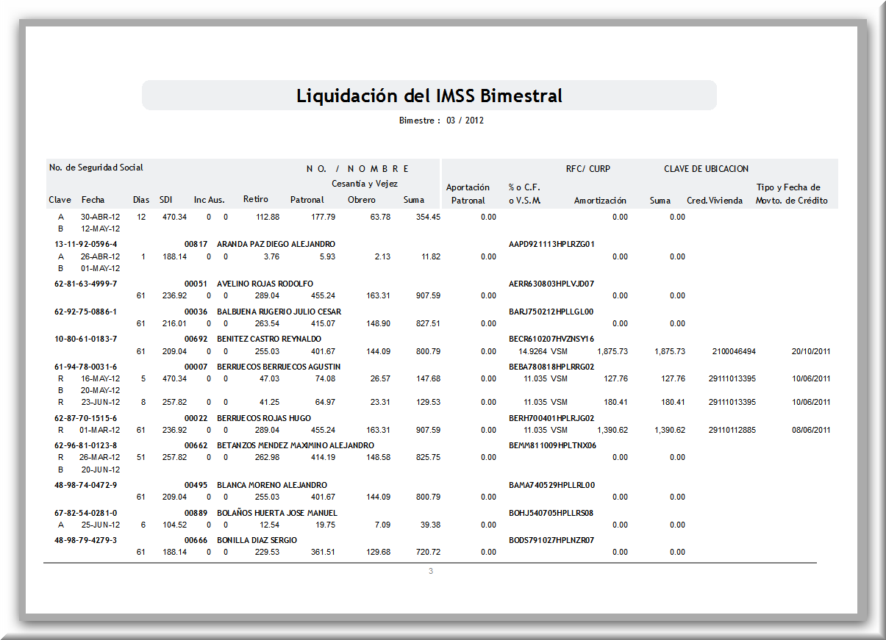This screenshot has width=886, height=640.
Task: Click the date 25-JUN-12
Action: (x=100, y=525)
